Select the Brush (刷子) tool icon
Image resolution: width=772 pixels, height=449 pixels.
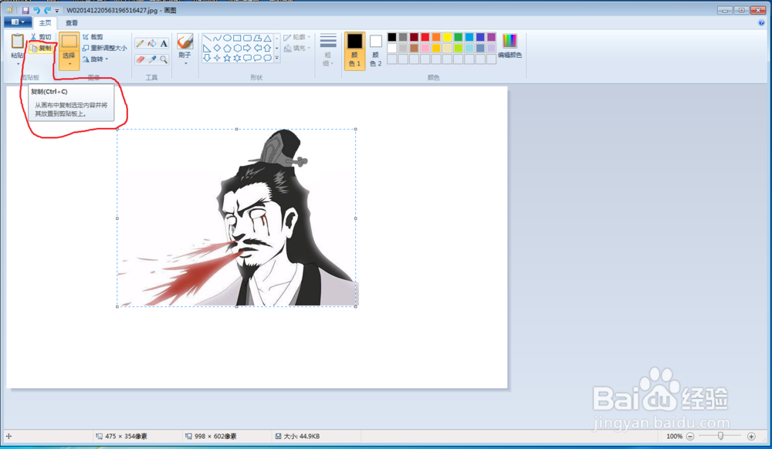coord(185,42)
